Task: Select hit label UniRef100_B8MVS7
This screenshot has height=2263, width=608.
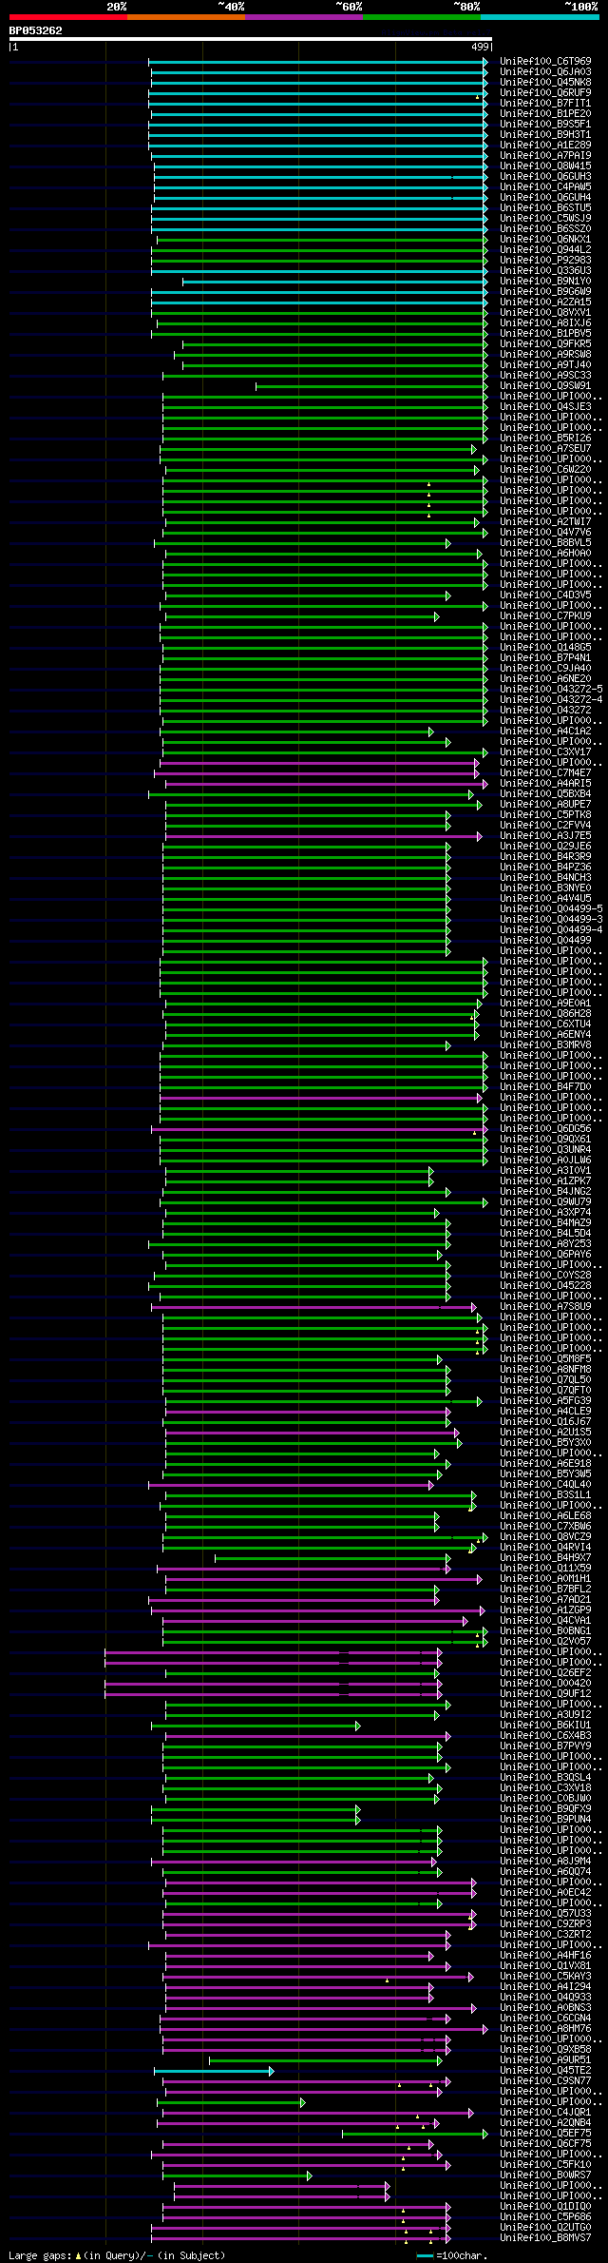Action: pyautogui.click(x=545, y=2237)
